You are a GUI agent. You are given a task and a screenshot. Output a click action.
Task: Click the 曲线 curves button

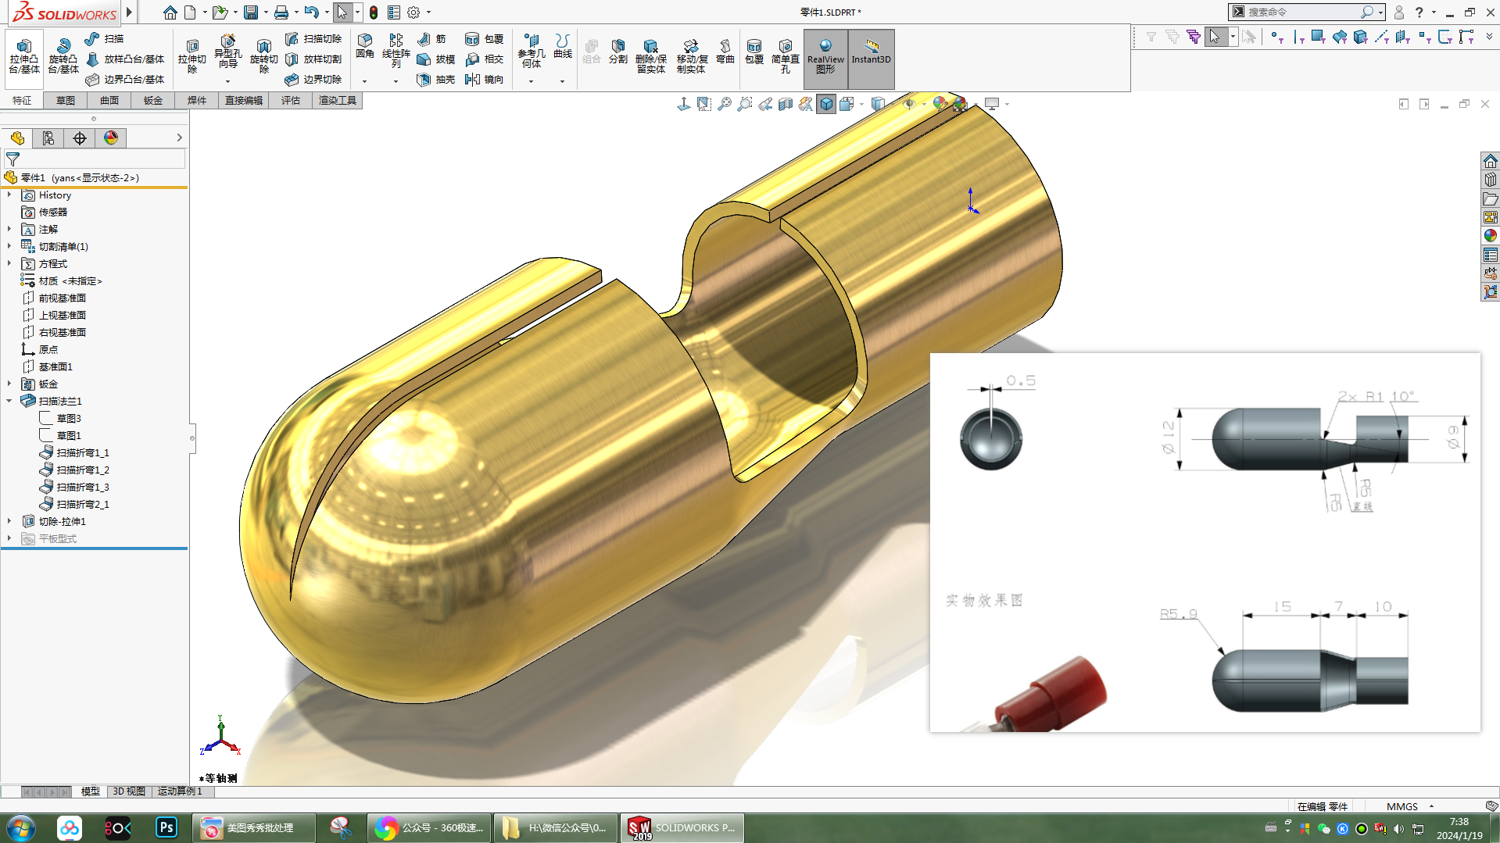563,47
